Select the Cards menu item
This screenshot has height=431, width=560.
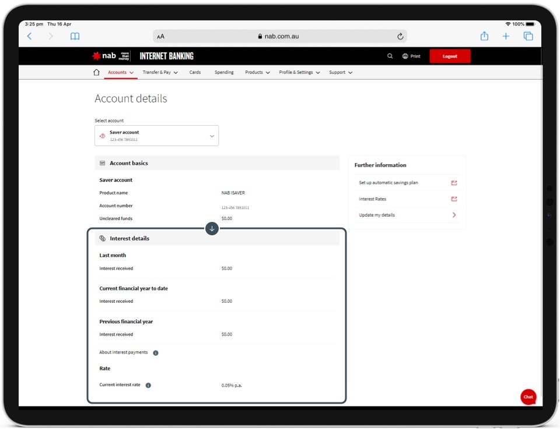(x=195, y=72)
